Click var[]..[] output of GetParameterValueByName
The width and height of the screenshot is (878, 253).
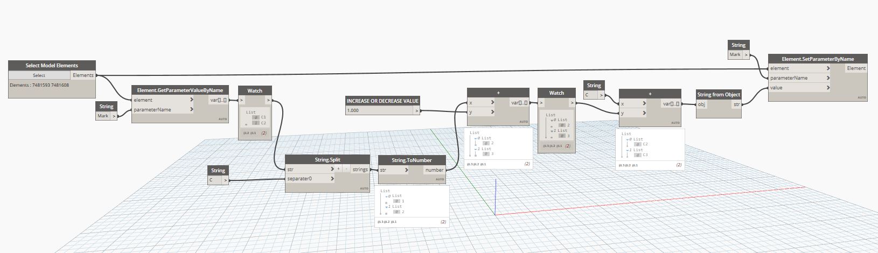coord(218,100)
